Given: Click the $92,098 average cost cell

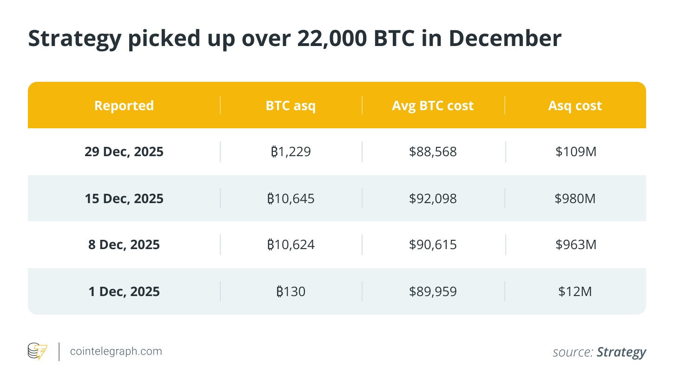Looking at the screenshot, I should 433,199.
